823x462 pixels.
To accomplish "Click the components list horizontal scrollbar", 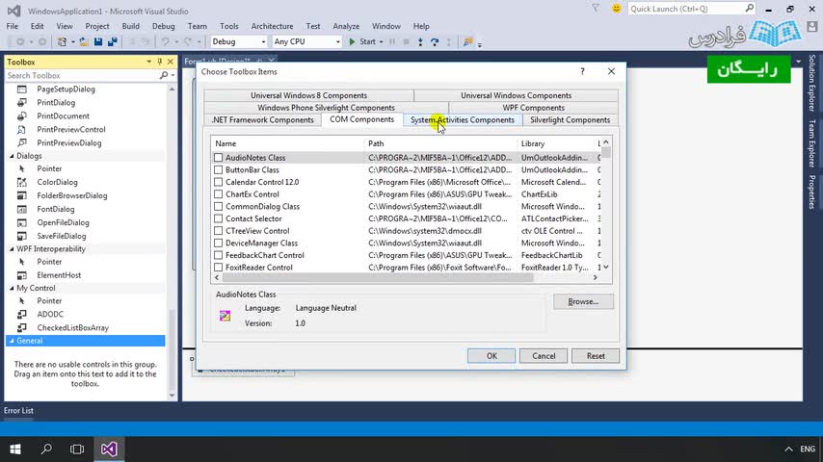I will tap(378, 277).
